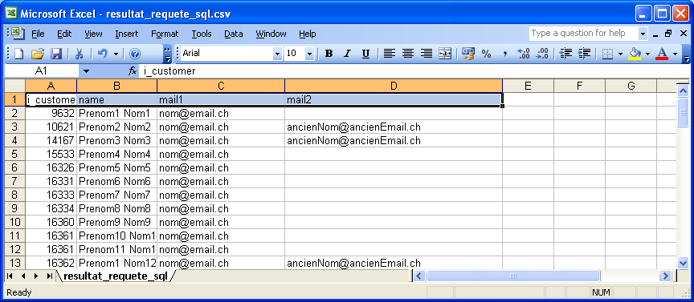The height and width of the screenshot is (302, 694).
Task: Toggle underline formatting
Action: click(365, 54)
